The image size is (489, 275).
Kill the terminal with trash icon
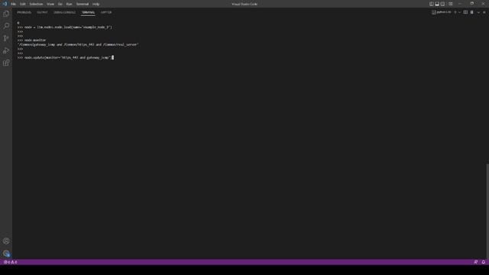coord(472,12)
